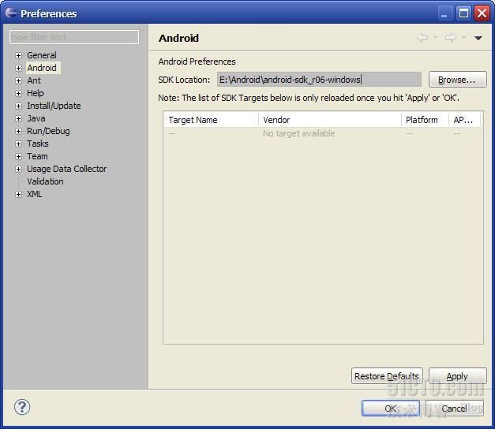Image resolution: width=495 pixels, height=429 pixels.
Task: Click the back navigation arrow icon
Action: (422, 38)
